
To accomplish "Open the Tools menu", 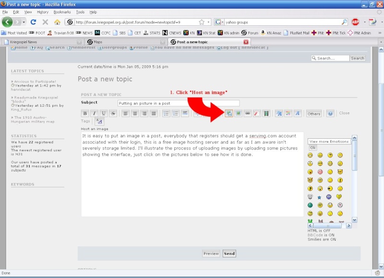I will [80, 12].
